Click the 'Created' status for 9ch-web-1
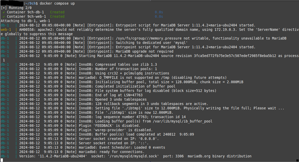The image size is (299, 162). point(57,17)
